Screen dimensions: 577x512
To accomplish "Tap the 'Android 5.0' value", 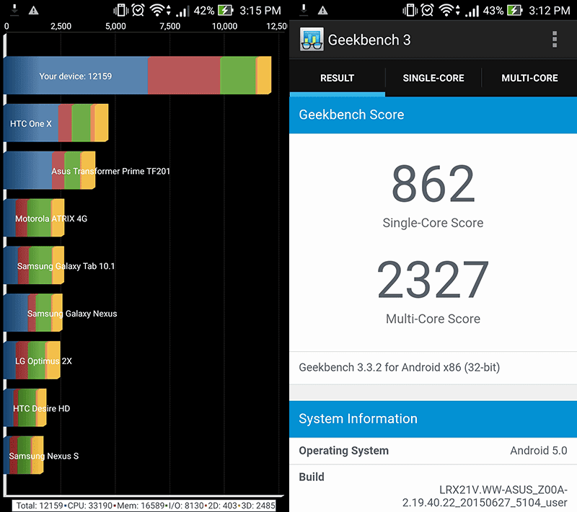I will click(x=538, y=451).
